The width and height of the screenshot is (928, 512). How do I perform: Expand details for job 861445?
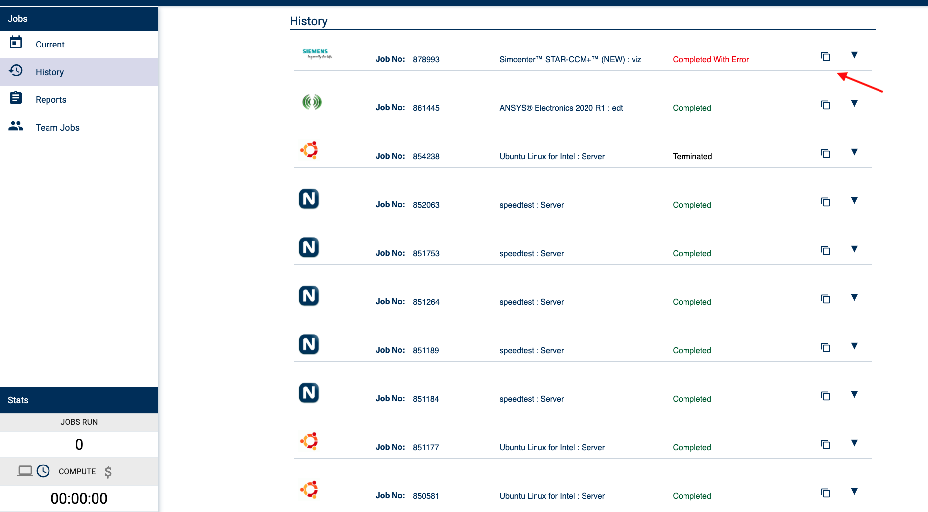[x=854, y=103]
